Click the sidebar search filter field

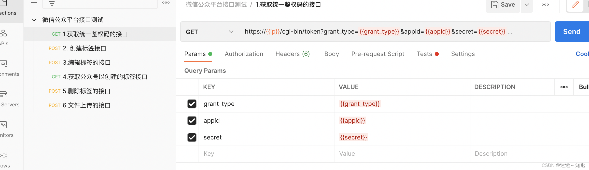click(x=100, y=4)
